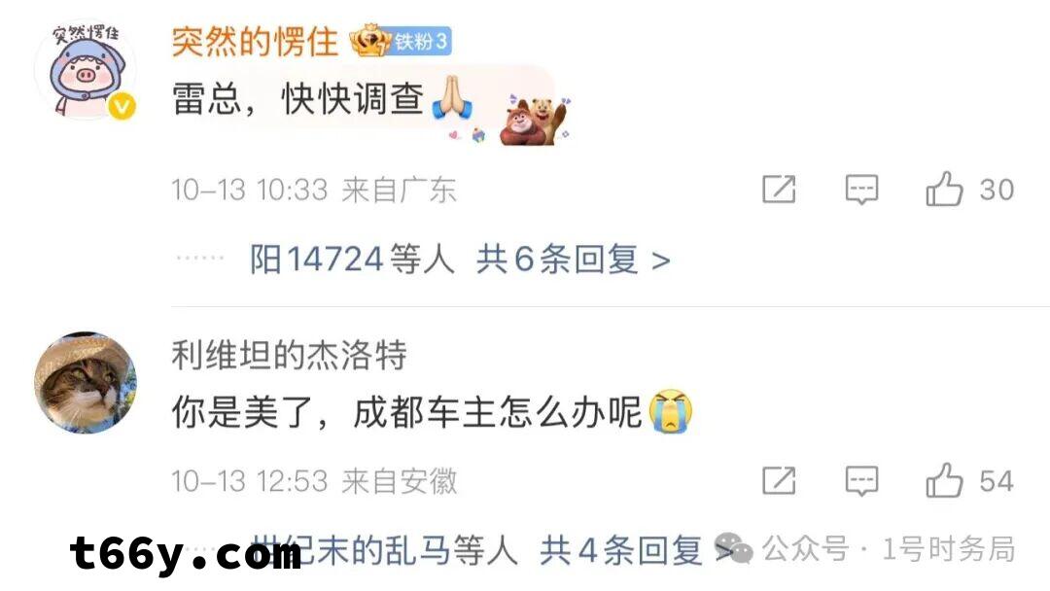Like the comment by 利维坦的杰洛特

pyautogui.click(x=943, y=480)
